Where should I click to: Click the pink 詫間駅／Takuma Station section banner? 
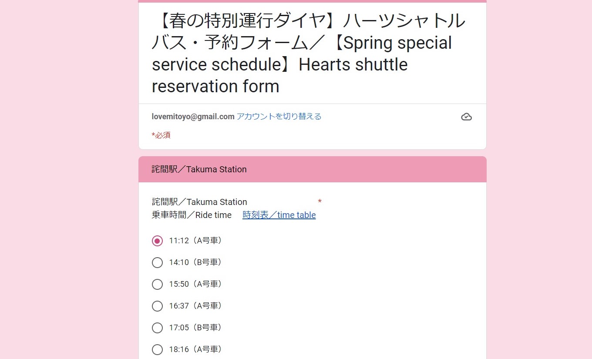312,169
